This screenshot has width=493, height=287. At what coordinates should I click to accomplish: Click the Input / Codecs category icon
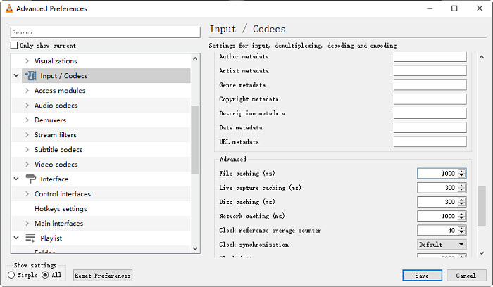coord(30,76)
